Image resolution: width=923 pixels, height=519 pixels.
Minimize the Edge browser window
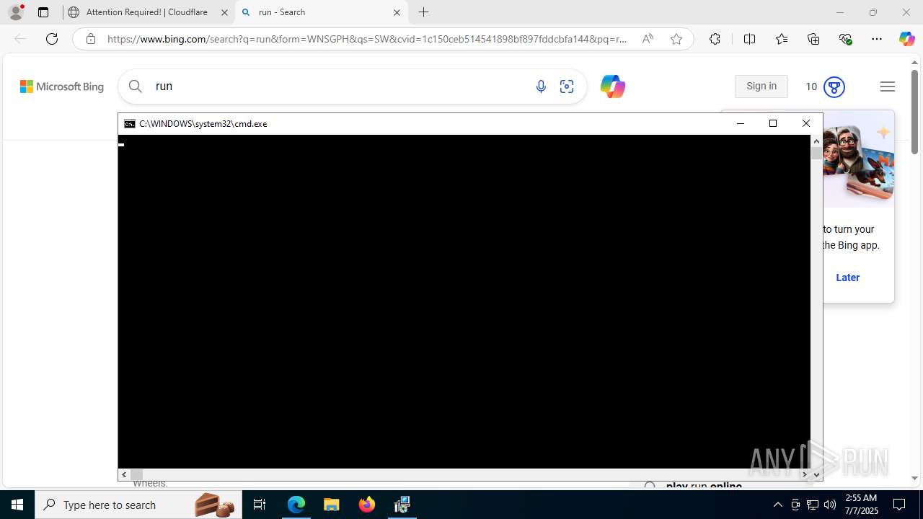839,12
